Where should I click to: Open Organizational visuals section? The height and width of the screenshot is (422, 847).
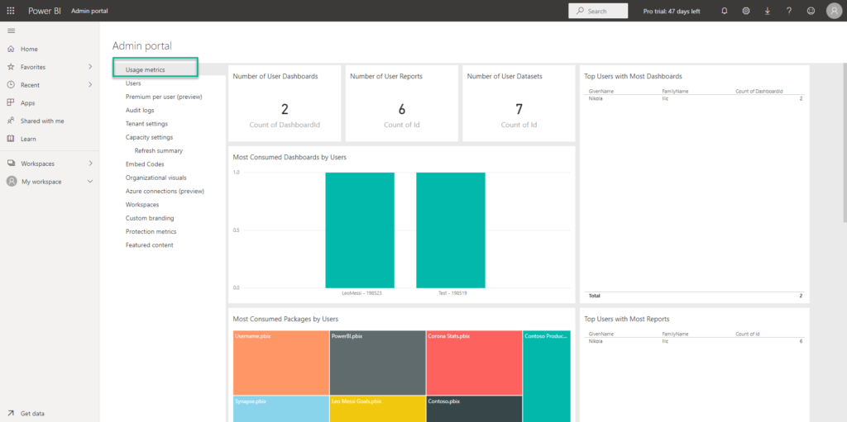[156, 178]
